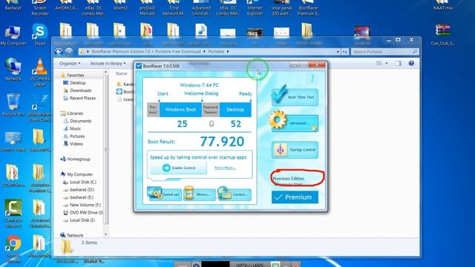Click the Name column header
This screenshot has height=267, width=475.
tap(122, 73)
